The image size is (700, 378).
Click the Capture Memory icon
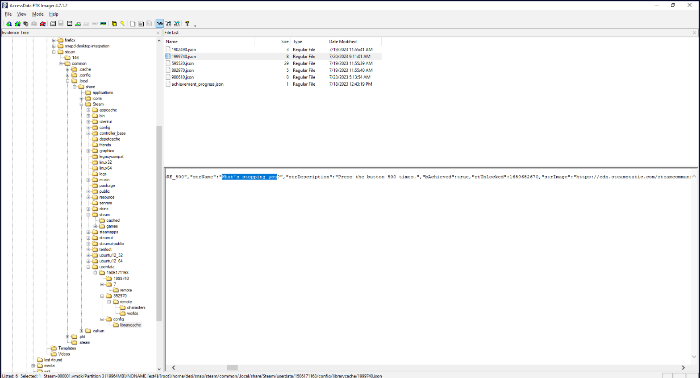(x=103, y=24)
